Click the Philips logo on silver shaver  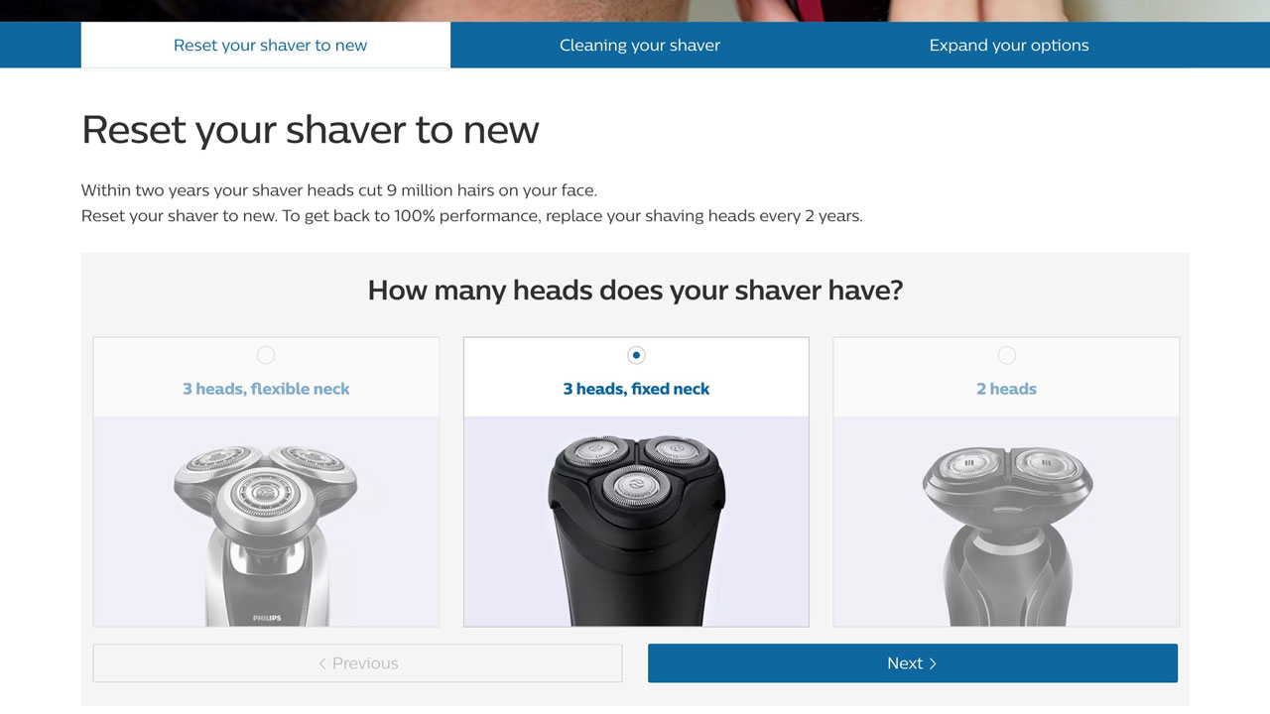[x=266, y=618]
